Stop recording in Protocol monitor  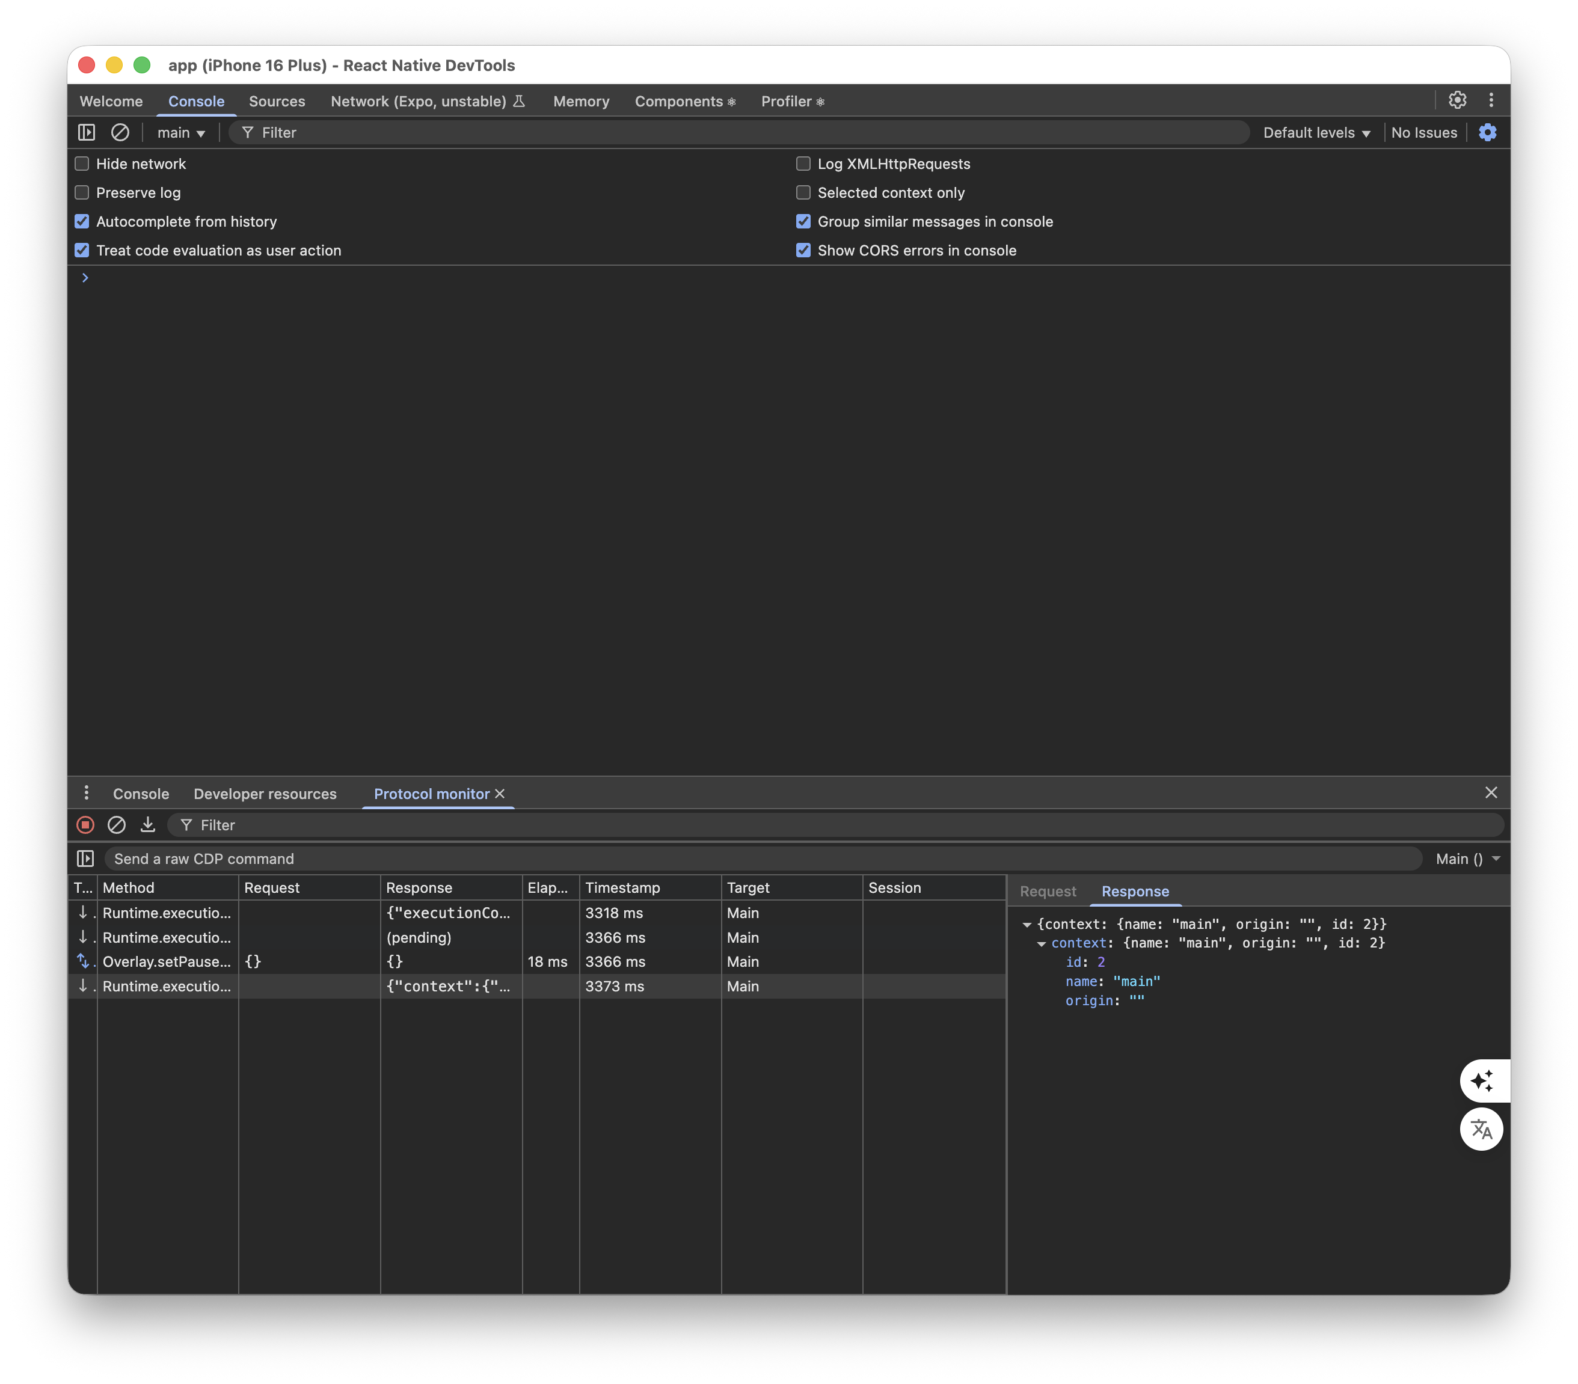point(85,825)
